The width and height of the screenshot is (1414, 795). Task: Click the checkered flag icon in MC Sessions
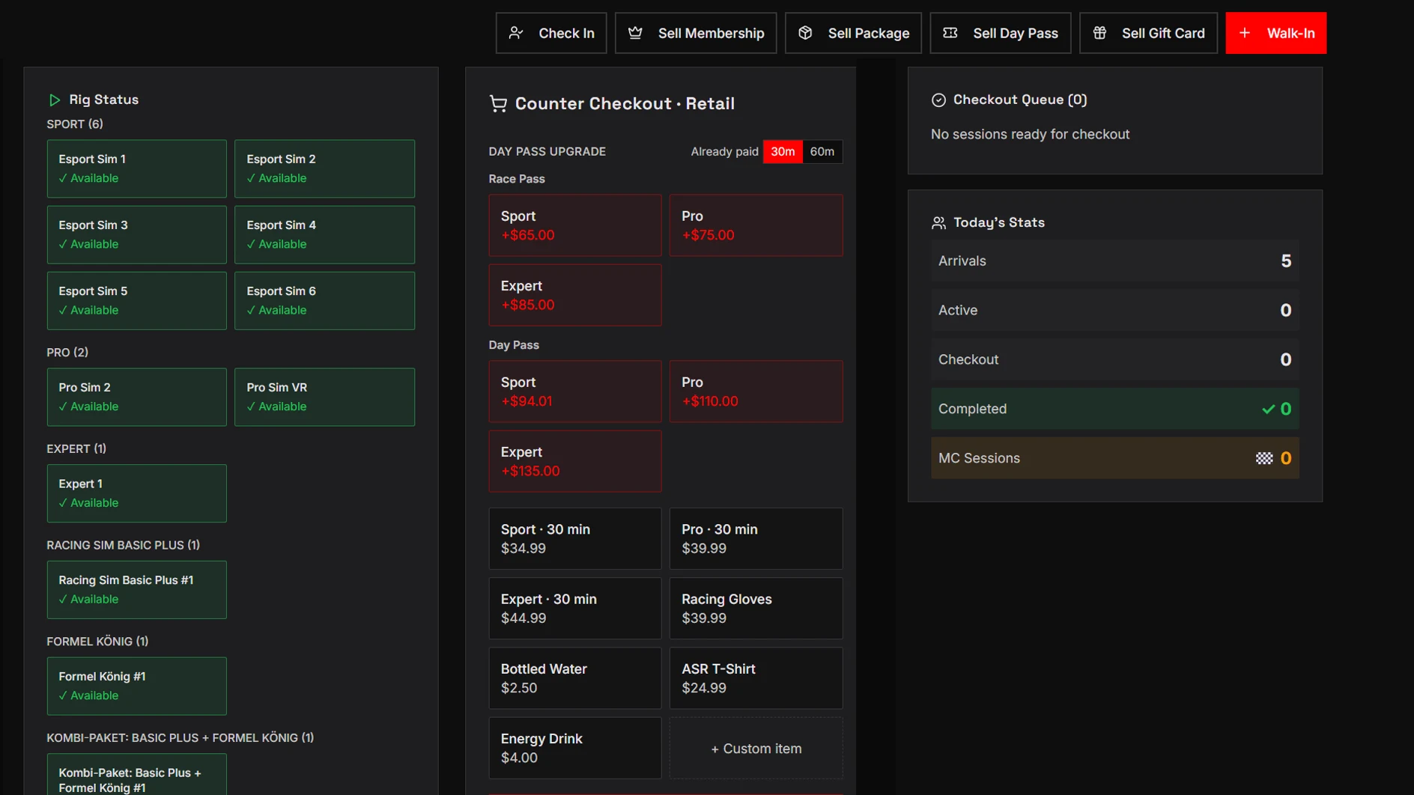(x=1264, y=458)
